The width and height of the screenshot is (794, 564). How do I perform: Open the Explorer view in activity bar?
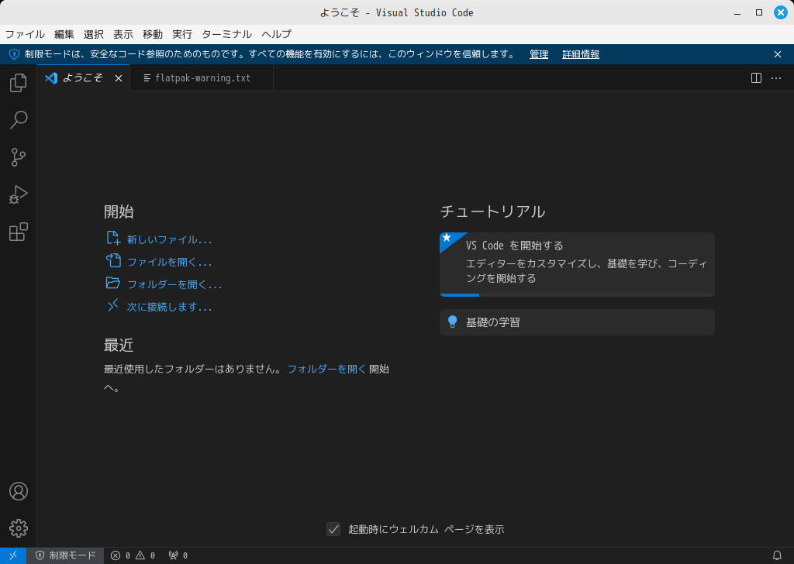tap(19, 82)
